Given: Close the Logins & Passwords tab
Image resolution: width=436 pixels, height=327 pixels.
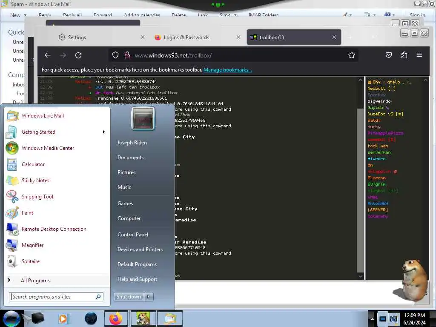Looking at the screenshot, I should (x=238, y=37).
